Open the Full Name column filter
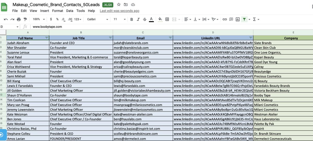This screenshot has width=313, height=141. [47, 38]
